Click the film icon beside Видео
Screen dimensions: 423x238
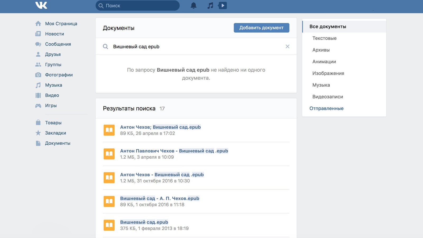[x=38, y=95]
